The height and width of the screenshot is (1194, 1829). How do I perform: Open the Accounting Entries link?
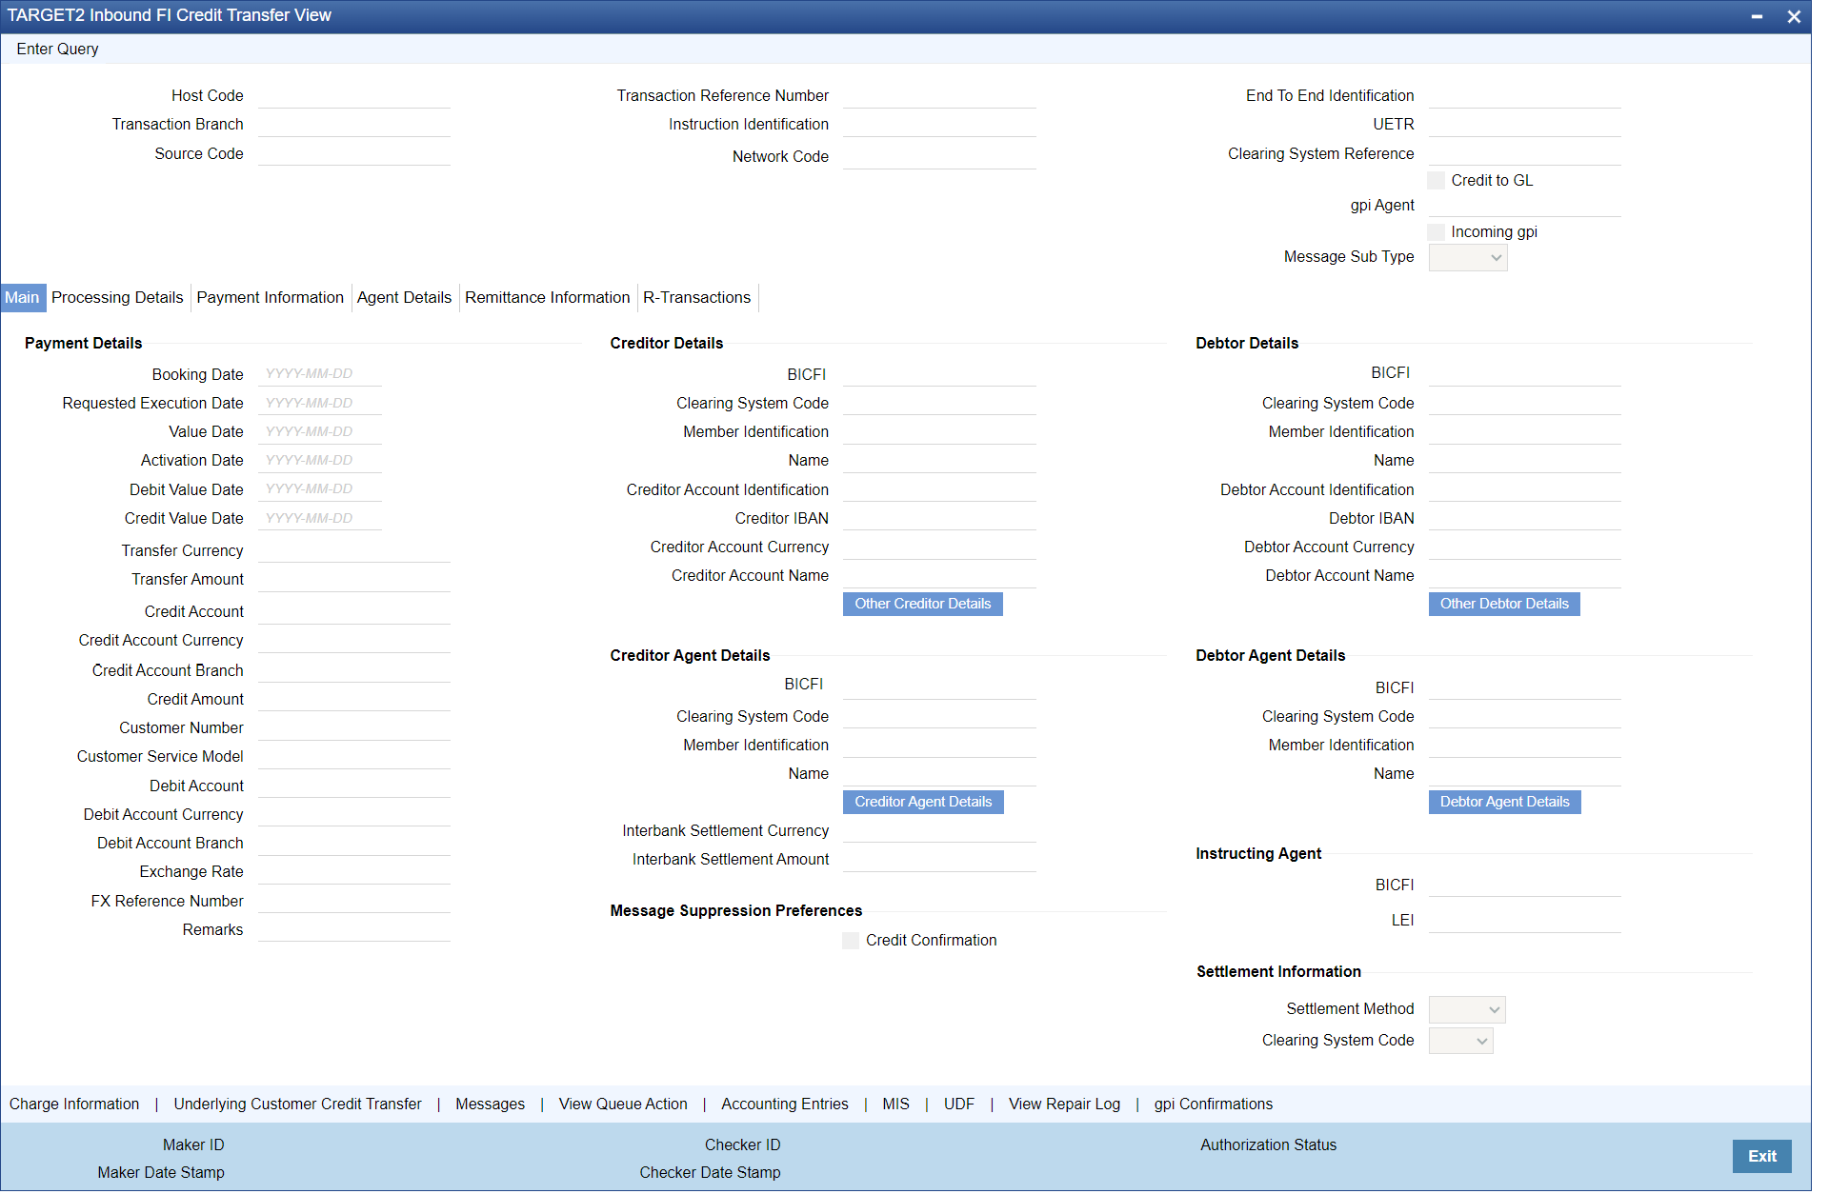click(x=784, y=1104)
